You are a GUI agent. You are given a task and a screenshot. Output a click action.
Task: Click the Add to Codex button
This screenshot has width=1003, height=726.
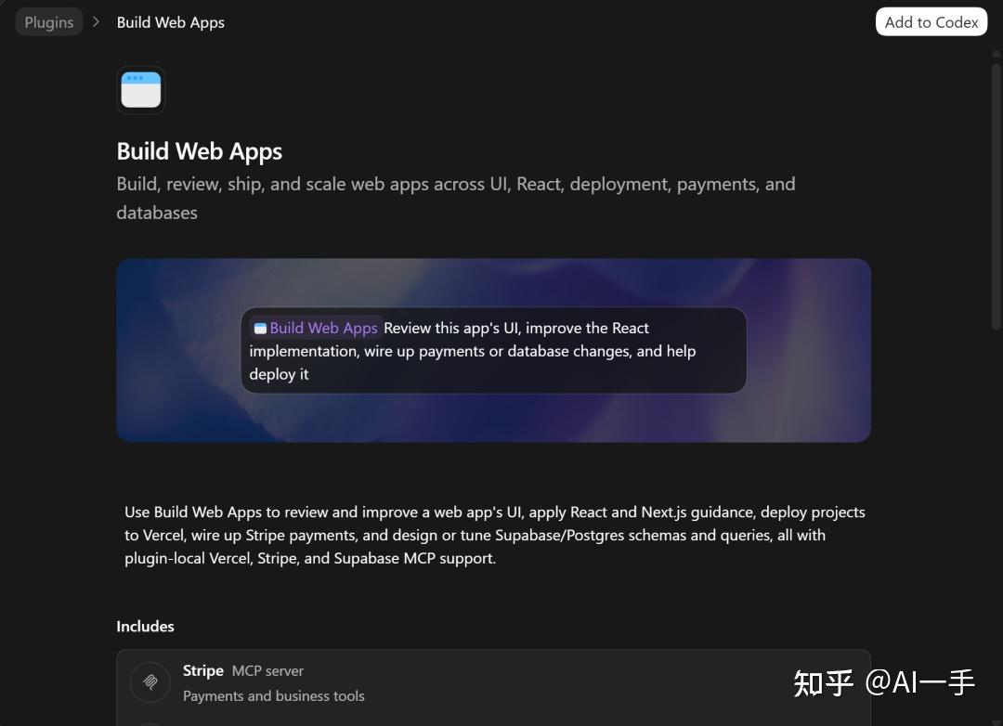coord(931,22)
